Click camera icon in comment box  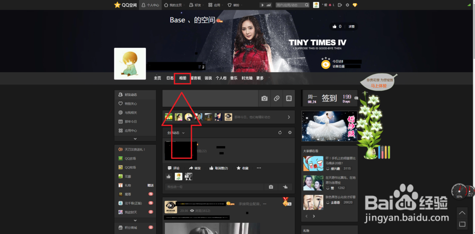(x=271, y=187)
